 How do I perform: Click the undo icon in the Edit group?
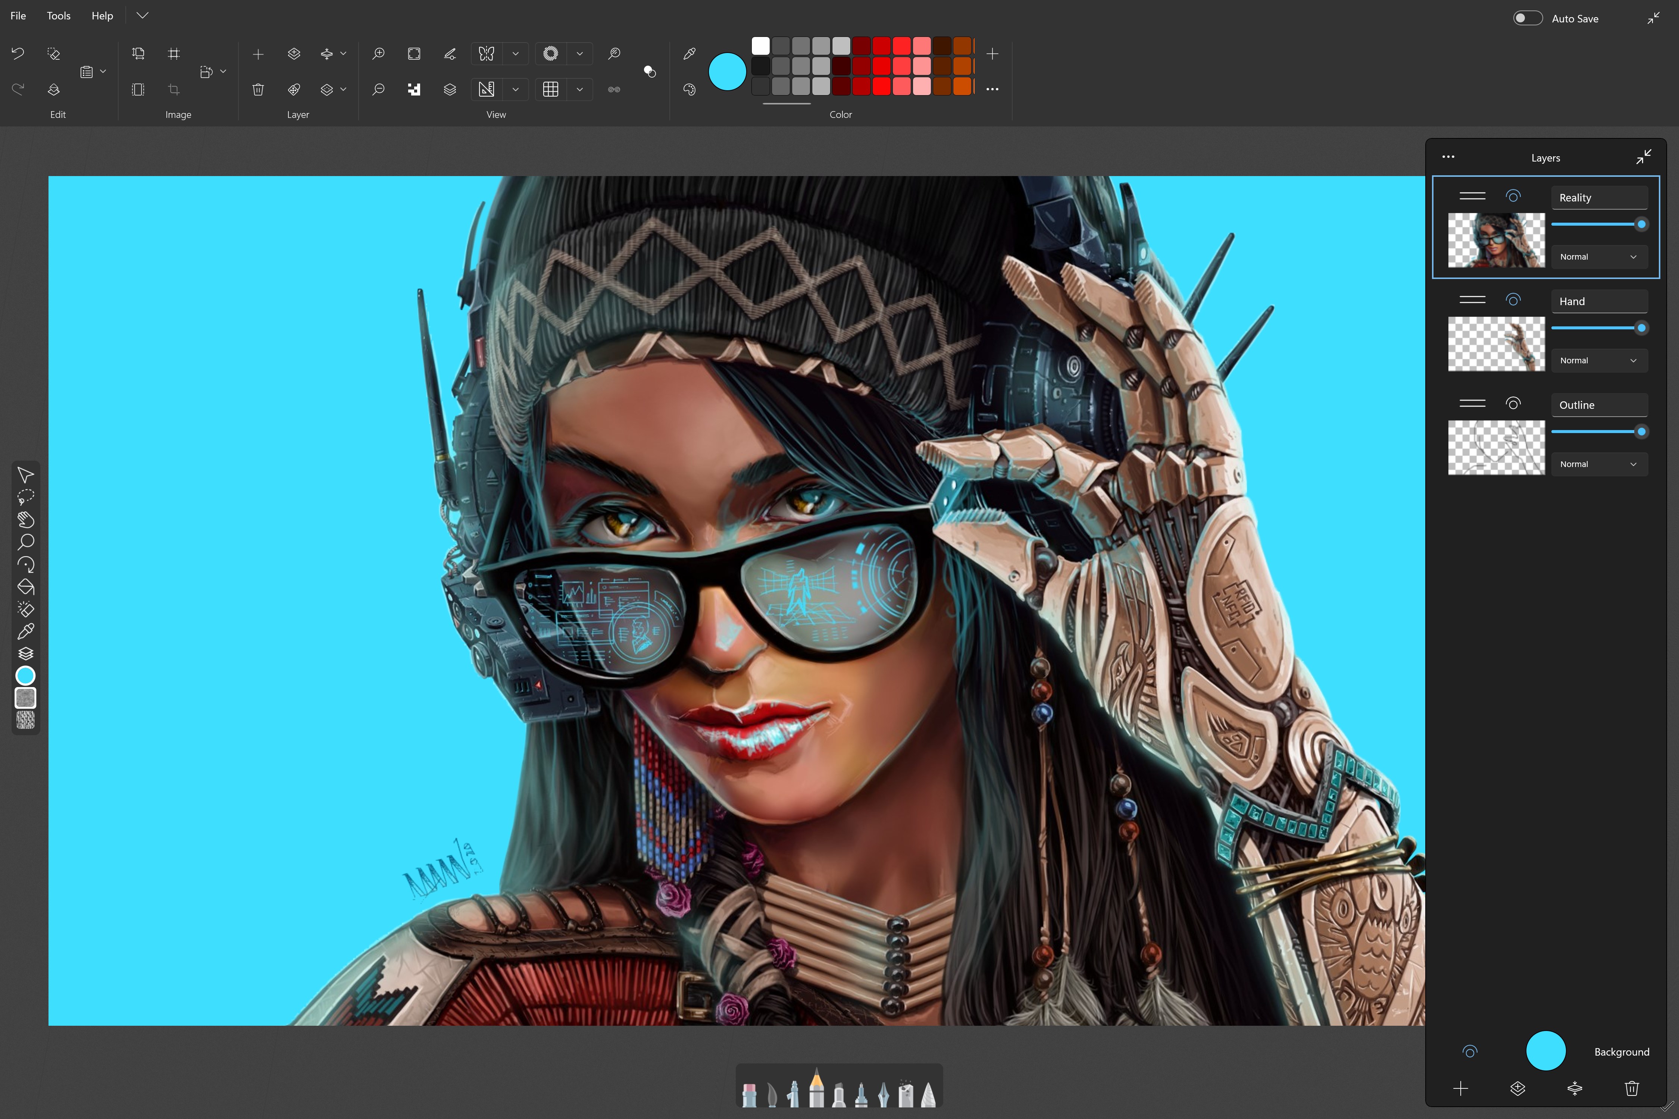tap(17, 53)
